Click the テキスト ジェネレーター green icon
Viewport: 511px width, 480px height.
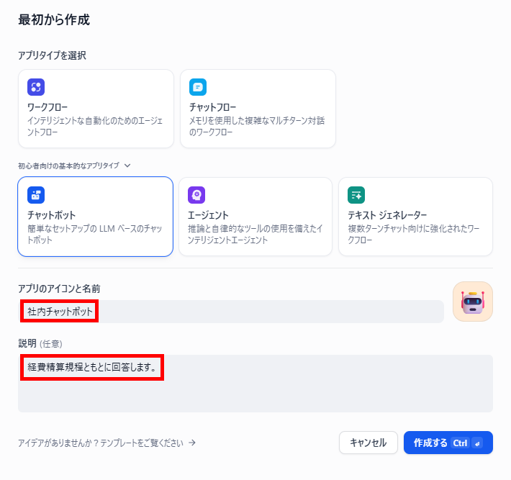click(x=356, y=195)
